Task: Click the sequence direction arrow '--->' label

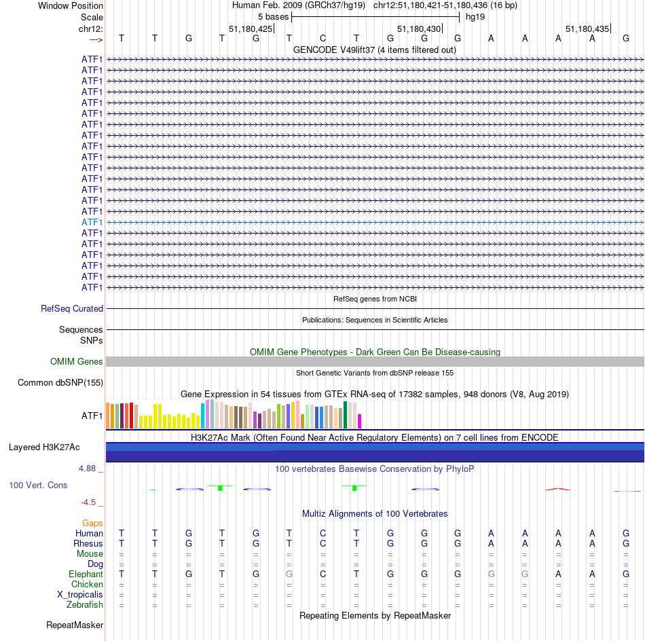Action: point(96,39)
